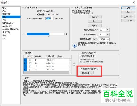Open 增效工具 preferences
This screenshot has width=137, height=106.
tap(6, 32)
